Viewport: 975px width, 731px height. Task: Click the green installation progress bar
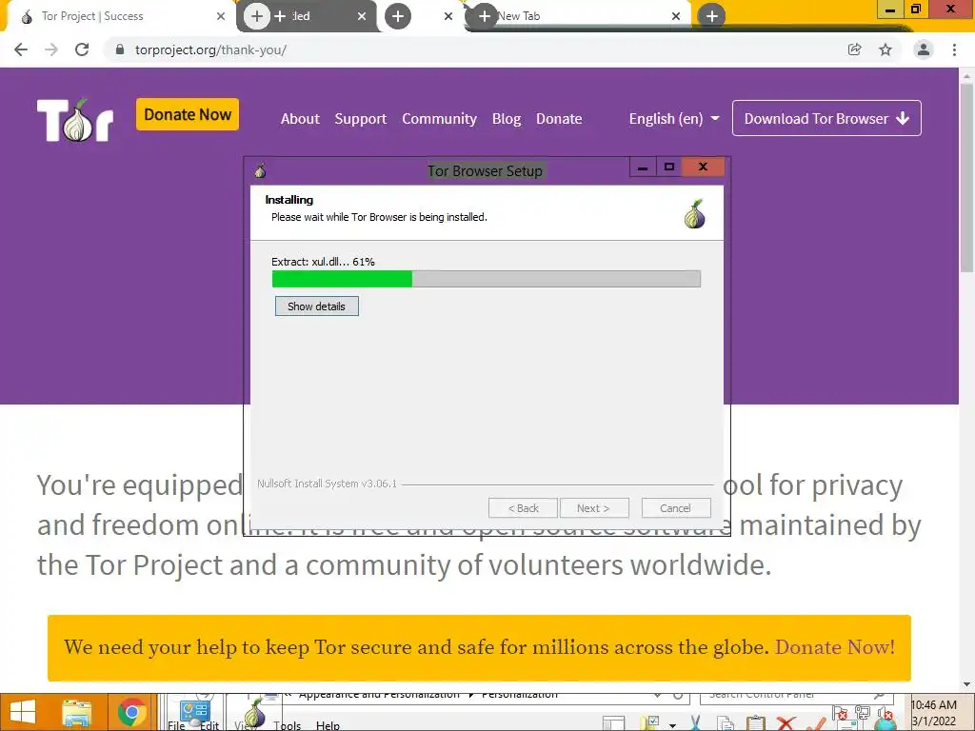342,279
